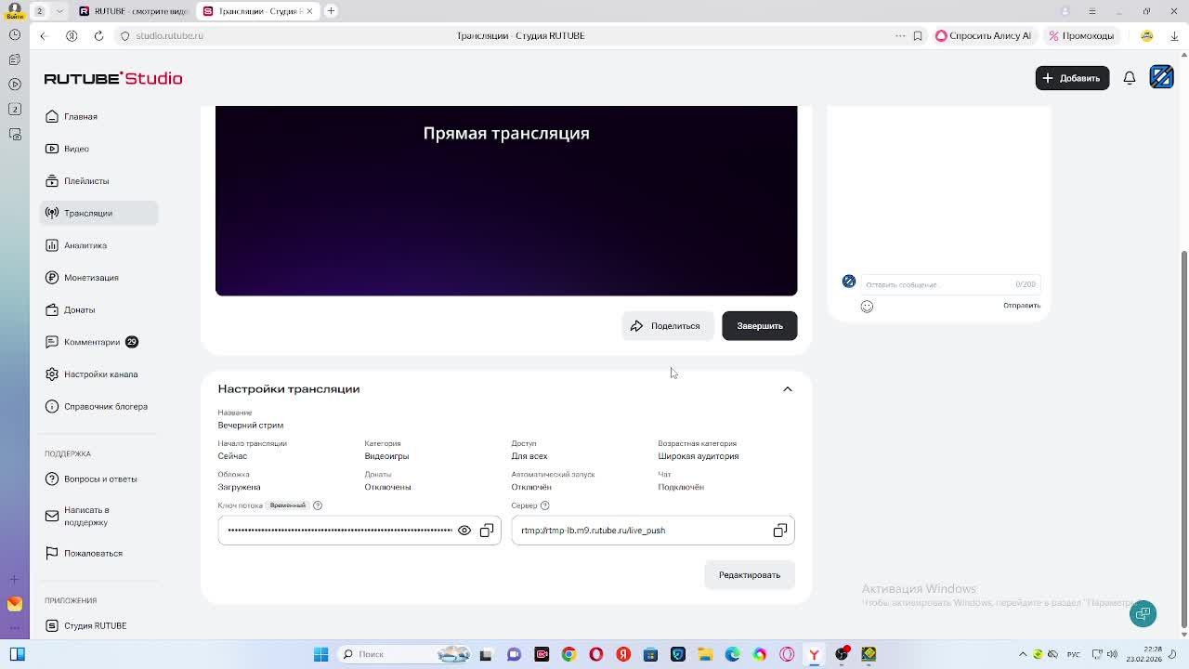Click the Донаты heart icon
This screenshot has width=1189, height=669.
(x=52, y=309)
